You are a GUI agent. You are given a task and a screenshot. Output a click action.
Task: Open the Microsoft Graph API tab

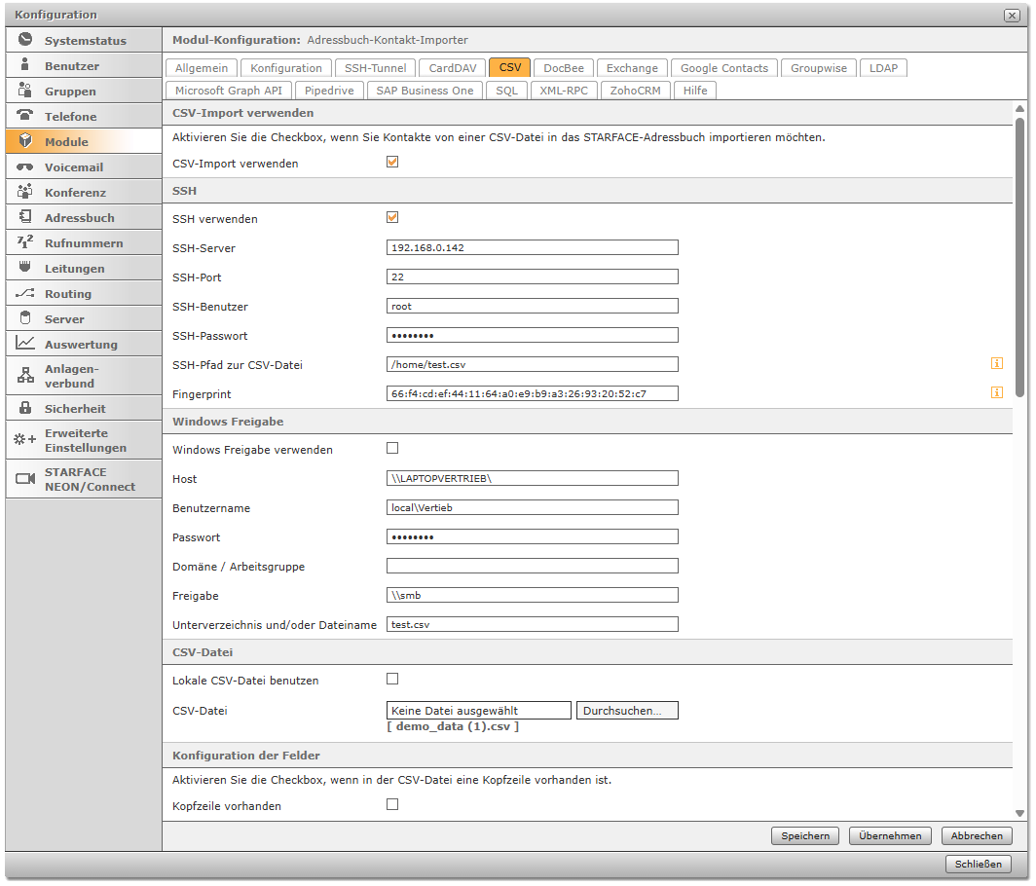pyautogui.click(x=228, y=91)
